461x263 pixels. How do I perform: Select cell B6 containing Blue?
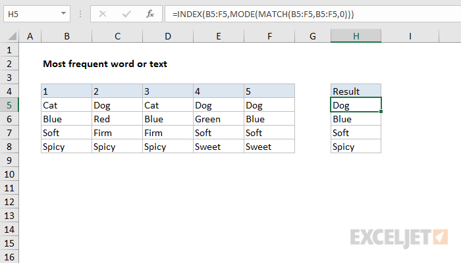67,119
